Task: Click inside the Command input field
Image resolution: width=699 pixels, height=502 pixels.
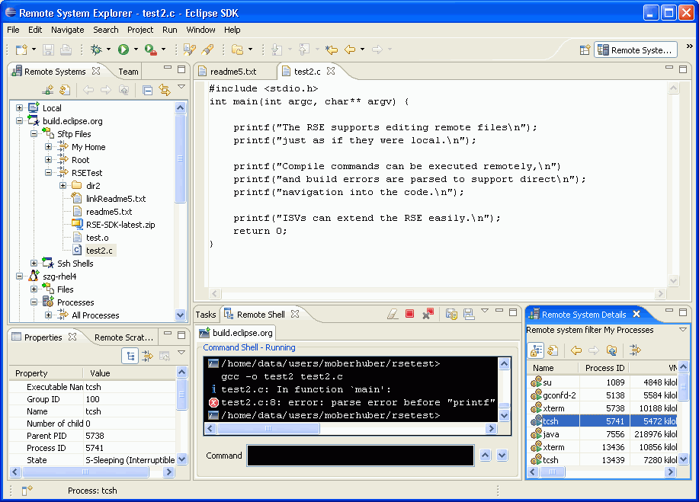Action: [361, 456]
